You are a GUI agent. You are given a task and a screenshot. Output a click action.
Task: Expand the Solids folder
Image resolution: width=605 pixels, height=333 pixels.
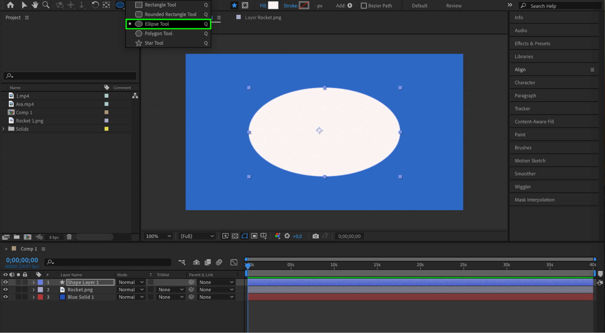(3, 129)
